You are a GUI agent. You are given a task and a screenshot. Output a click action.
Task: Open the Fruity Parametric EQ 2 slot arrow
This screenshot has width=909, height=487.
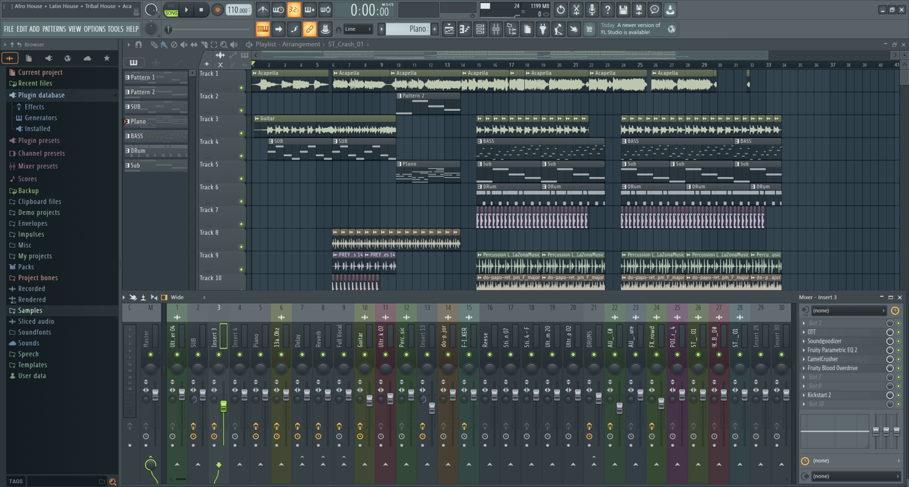point(804,350)
